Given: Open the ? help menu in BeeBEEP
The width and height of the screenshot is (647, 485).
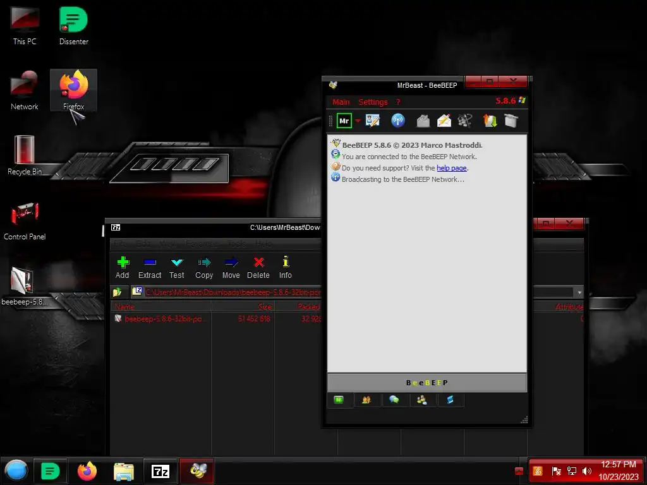Looking at the screenshot, I should pos(398,102).
